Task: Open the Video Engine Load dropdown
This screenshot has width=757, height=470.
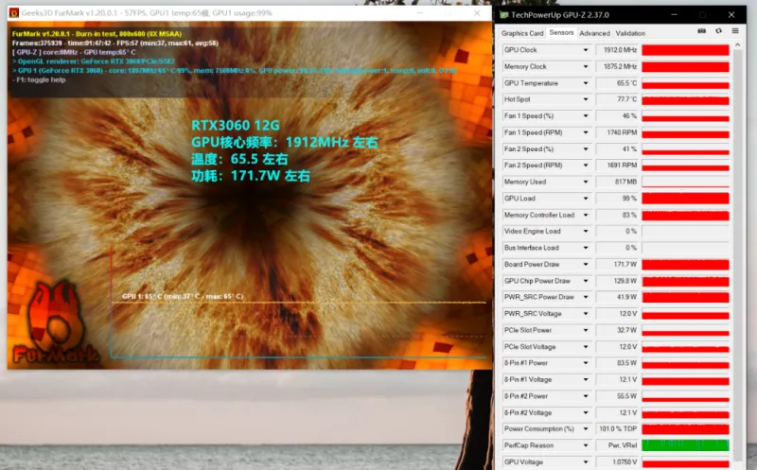Action: (586, 231)
